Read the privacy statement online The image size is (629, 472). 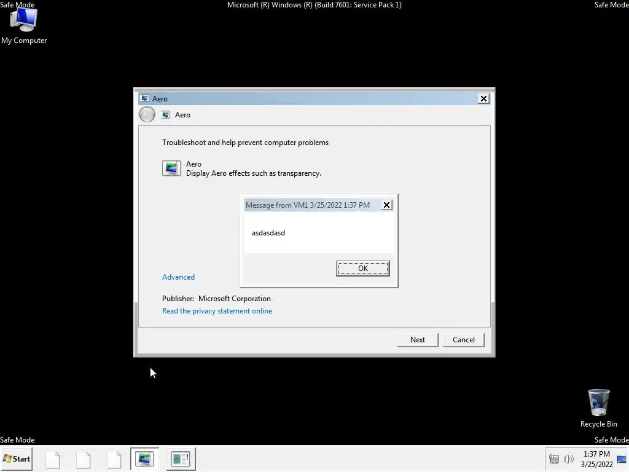pos(217,310)
